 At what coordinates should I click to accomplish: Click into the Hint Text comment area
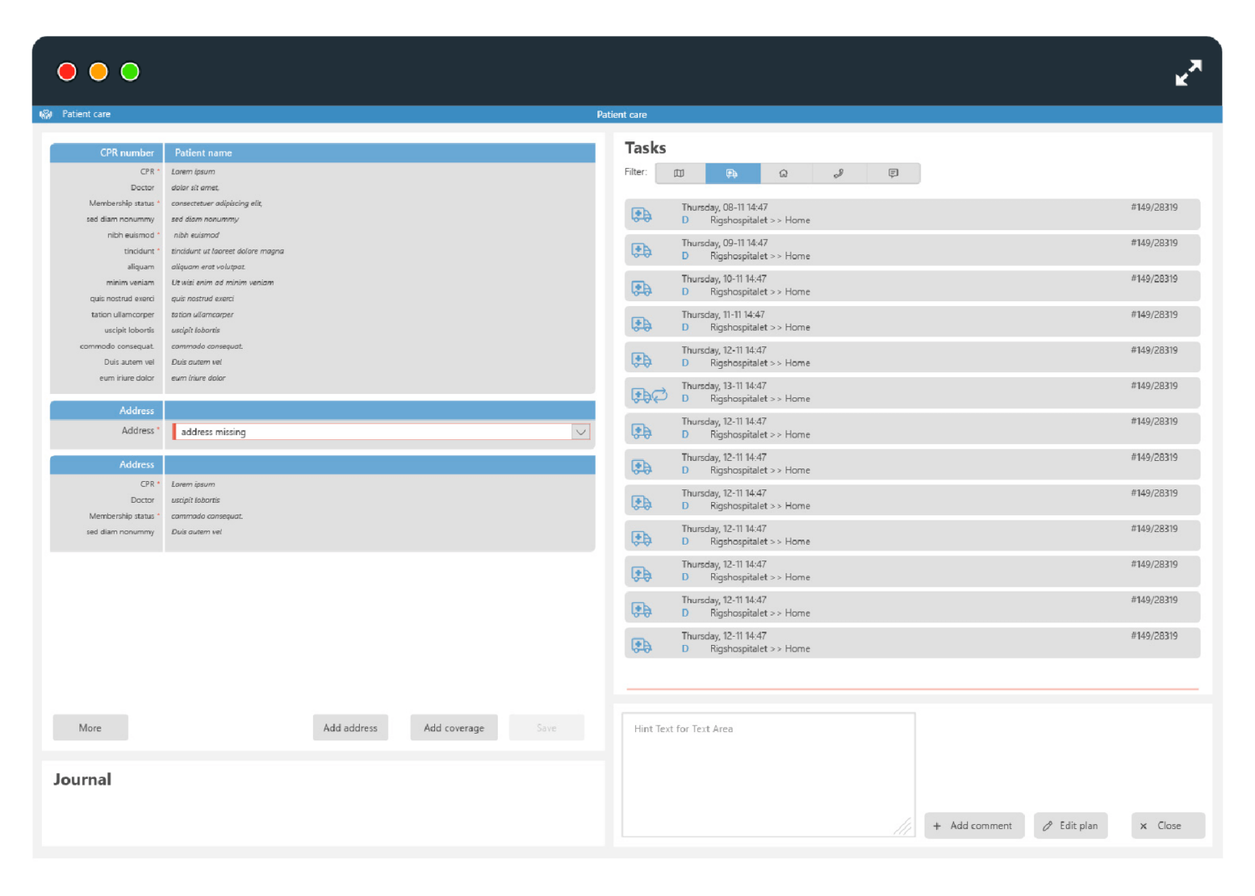[x=768, y=774]
